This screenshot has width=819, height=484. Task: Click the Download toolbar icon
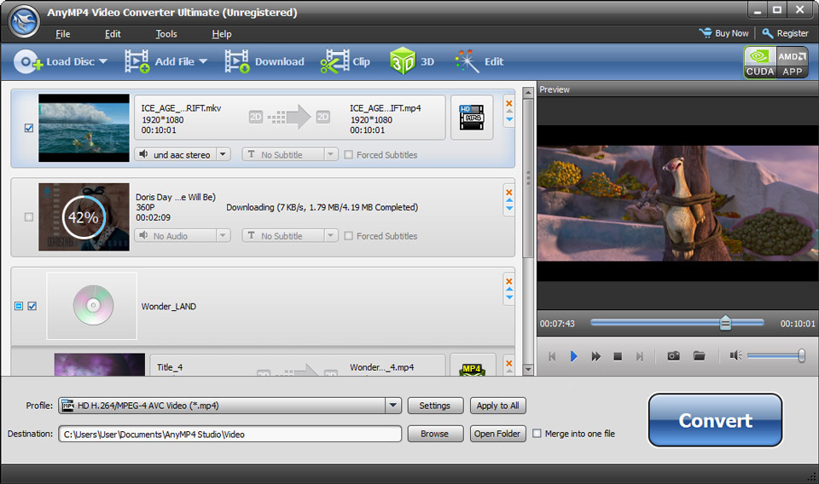coord(237,61)
